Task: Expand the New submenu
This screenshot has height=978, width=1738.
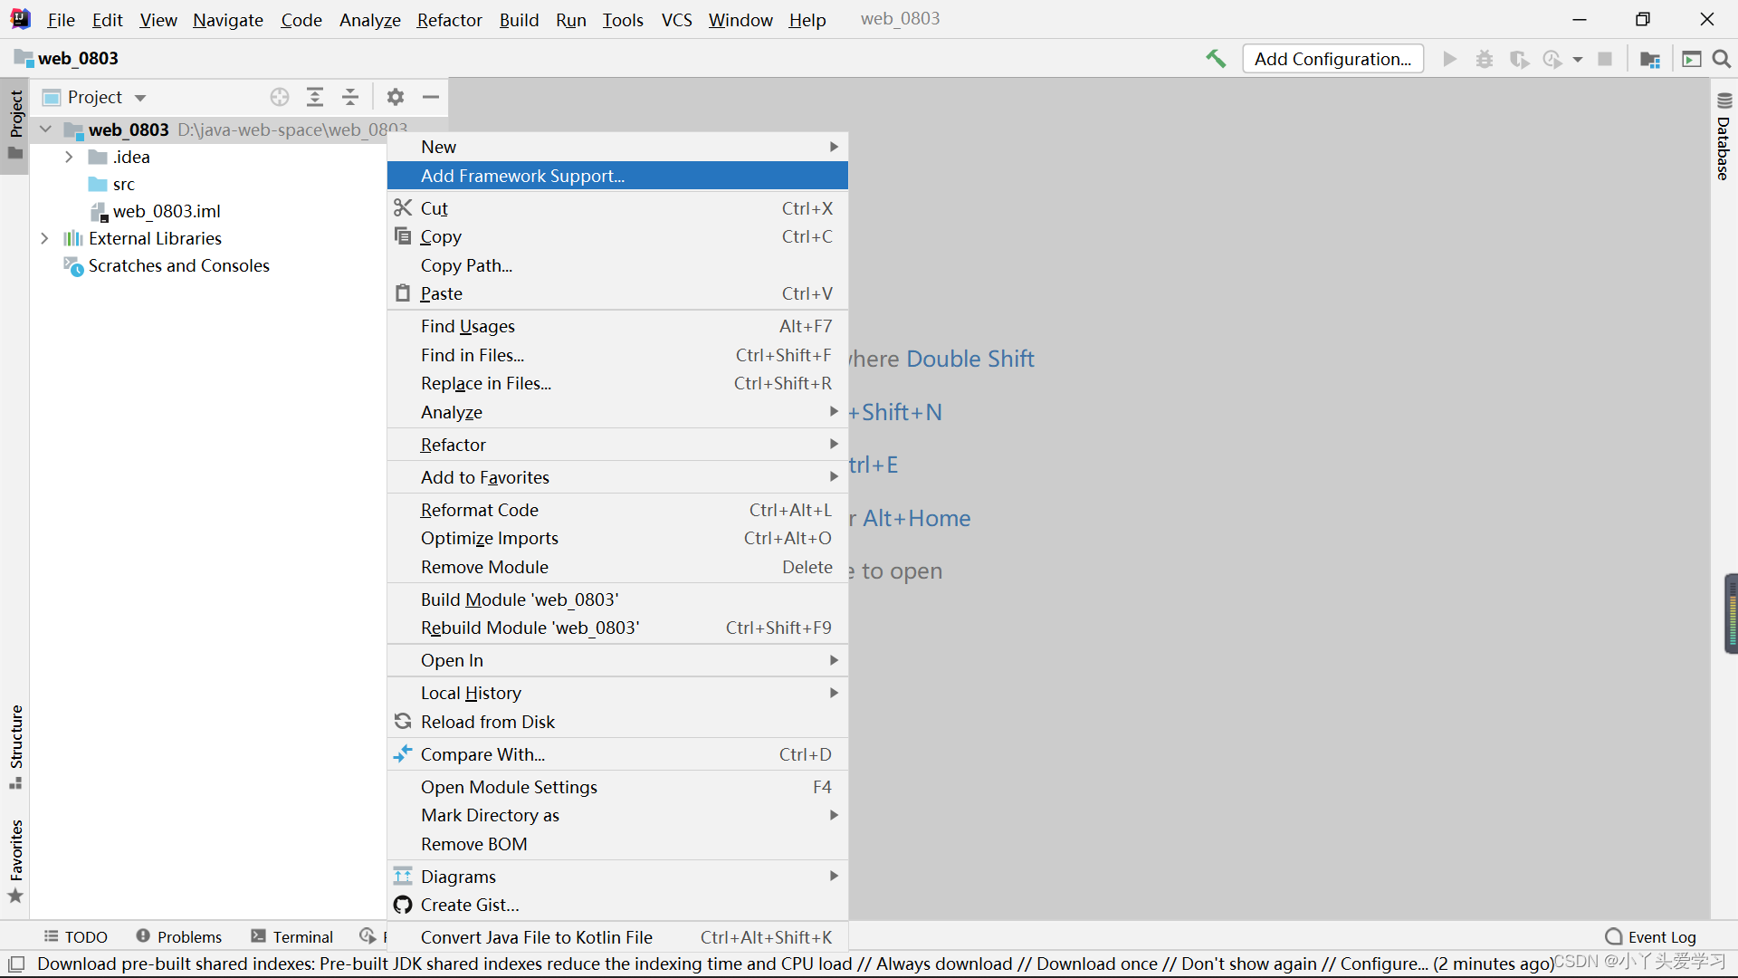Action: tap(617, 147)
